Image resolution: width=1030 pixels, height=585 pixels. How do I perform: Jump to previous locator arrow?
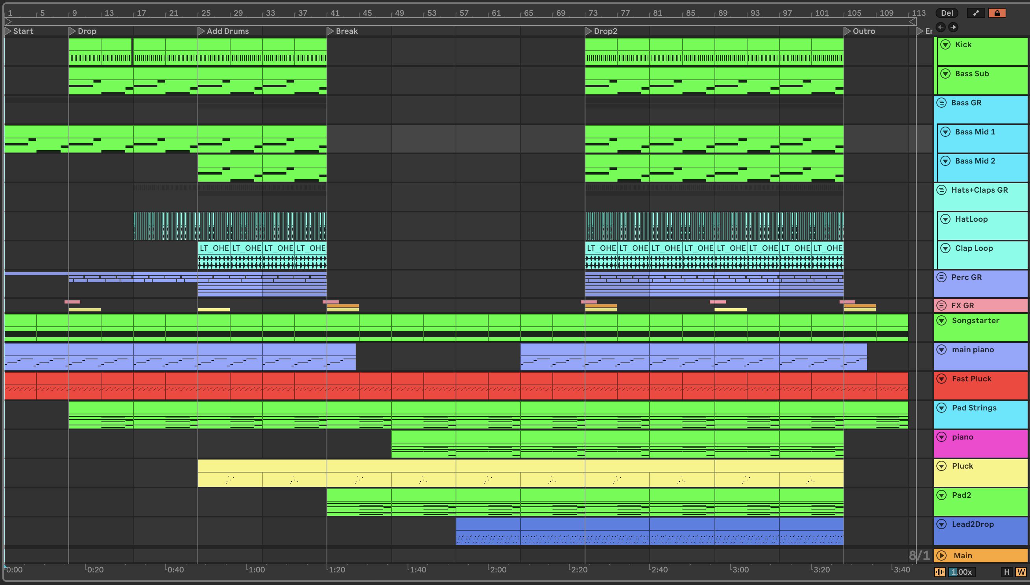(940, 27)
